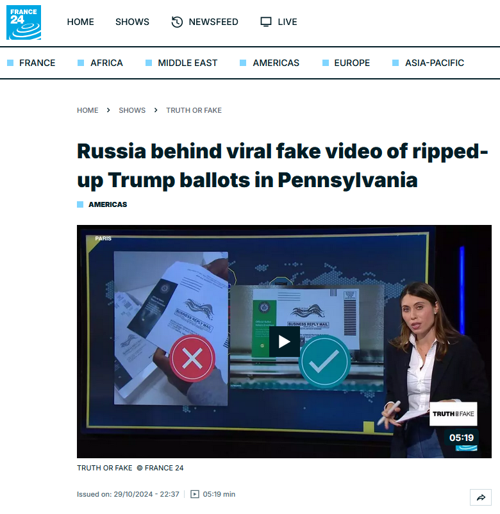This screenshot has width=500, height=514.
Task: Click the Americas tag under headline
Action: coord(108,204)
